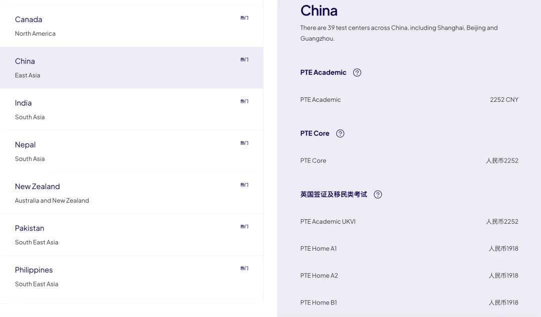This screenshot has height=317, width=541.
Task: Select Pakistan in the country list
Action: [131, 235]
